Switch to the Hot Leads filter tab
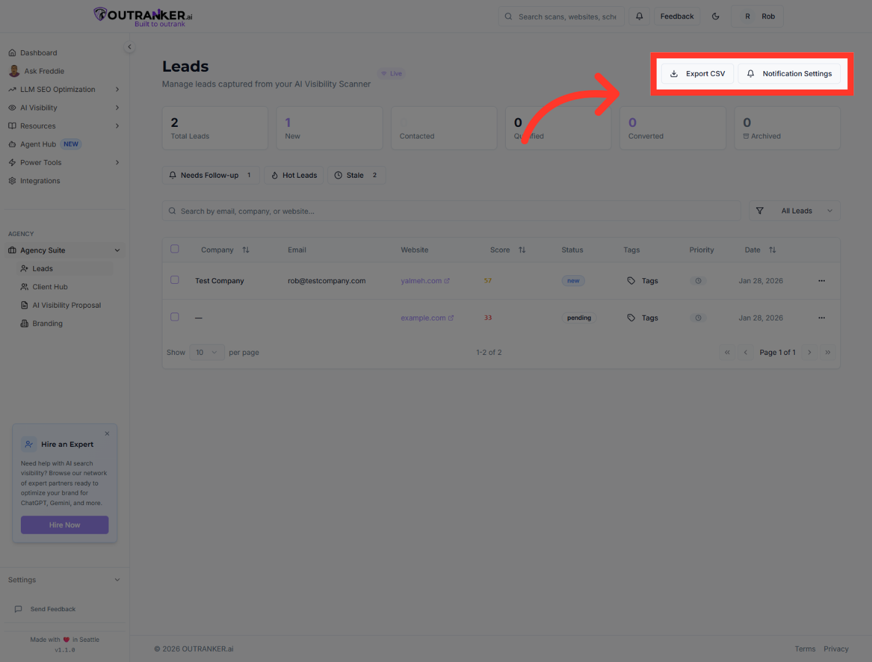This screenshot has width=872, height=662. click(294, 175)
